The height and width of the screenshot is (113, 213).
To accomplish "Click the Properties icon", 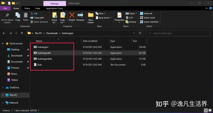I will pyautogui.click(x=120, y=15).
